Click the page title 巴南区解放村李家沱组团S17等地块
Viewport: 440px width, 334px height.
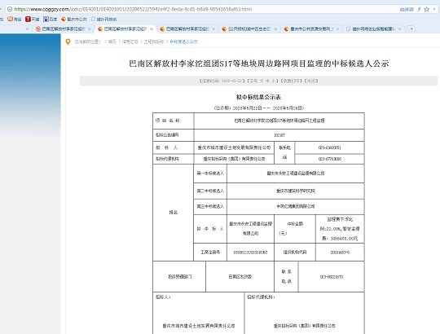click(x=259, y=64)
